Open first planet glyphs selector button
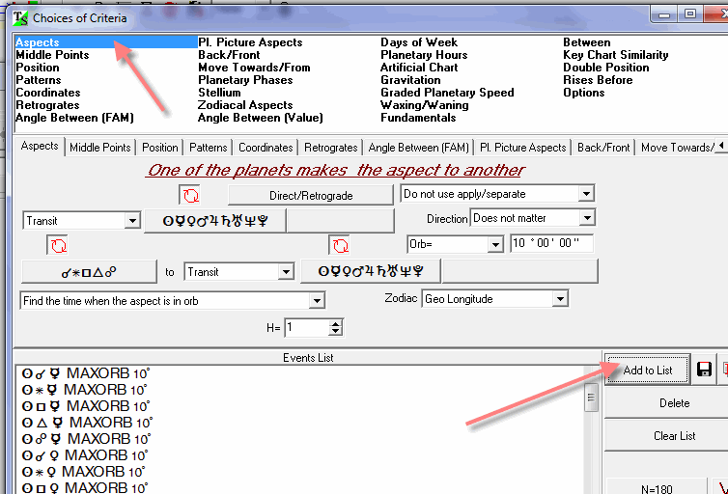Image resolution: width=728 pixels, height=494 pixels. click(x=213, y=221)
